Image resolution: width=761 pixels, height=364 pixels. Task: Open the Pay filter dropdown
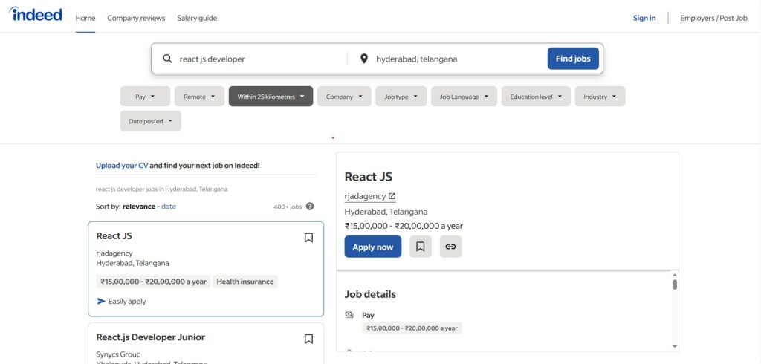pos(145,96)
